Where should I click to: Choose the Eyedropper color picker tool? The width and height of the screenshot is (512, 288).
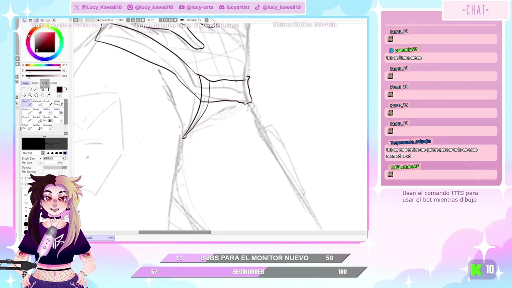pyautogui.click(x=48, y=95)
